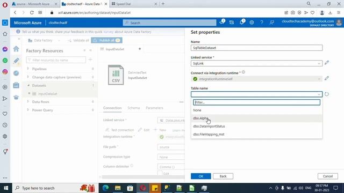Open Azure settings gear

[x=252, y=23]
